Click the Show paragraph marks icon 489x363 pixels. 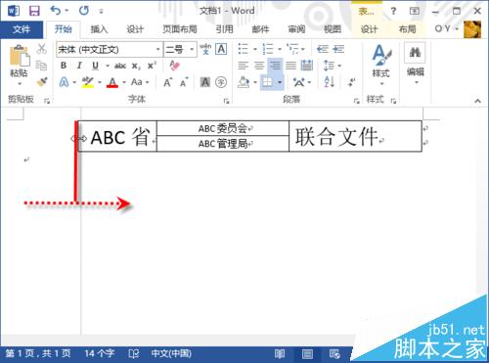click(x=351, y=82)
